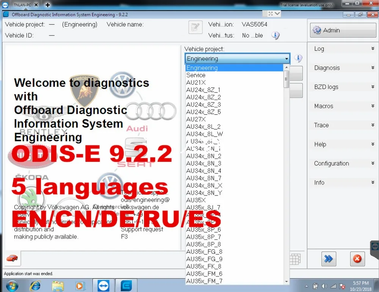Select Engineering in project list

pyautogui.click(x=234, y=68)
